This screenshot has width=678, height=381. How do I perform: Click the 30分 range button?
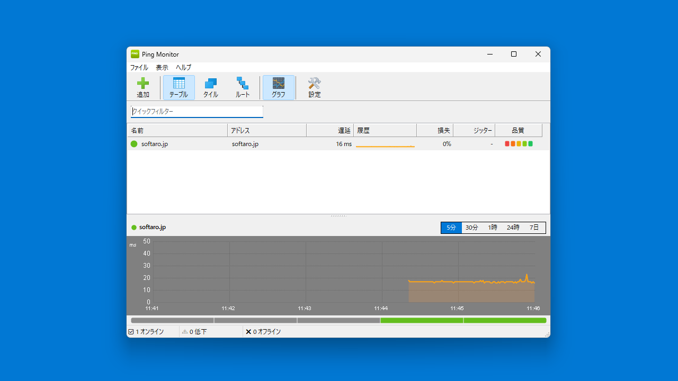coord(471,227)
